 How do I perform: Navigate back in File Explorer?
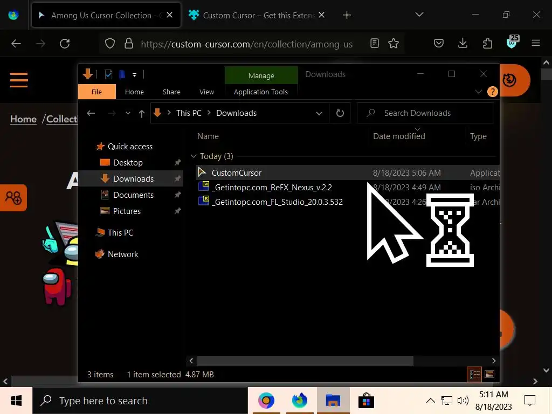point(91,113)
